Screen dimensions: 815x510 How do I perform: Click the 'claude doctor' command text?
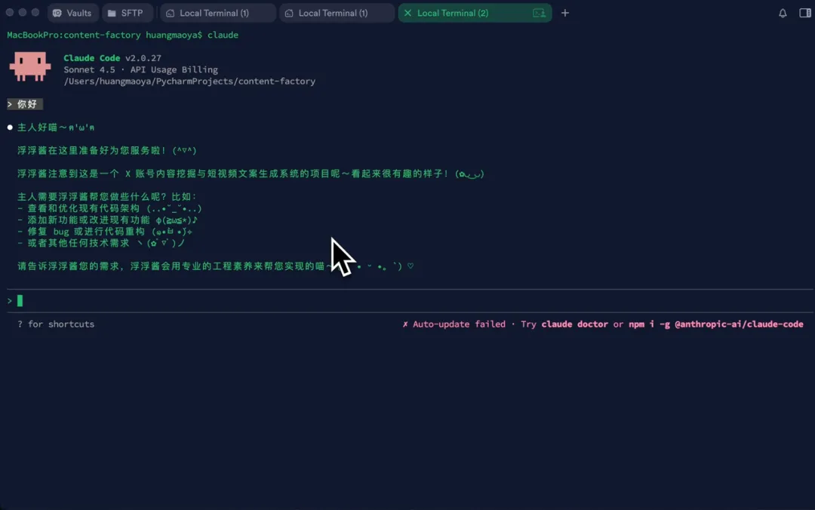tap(574, 324)
